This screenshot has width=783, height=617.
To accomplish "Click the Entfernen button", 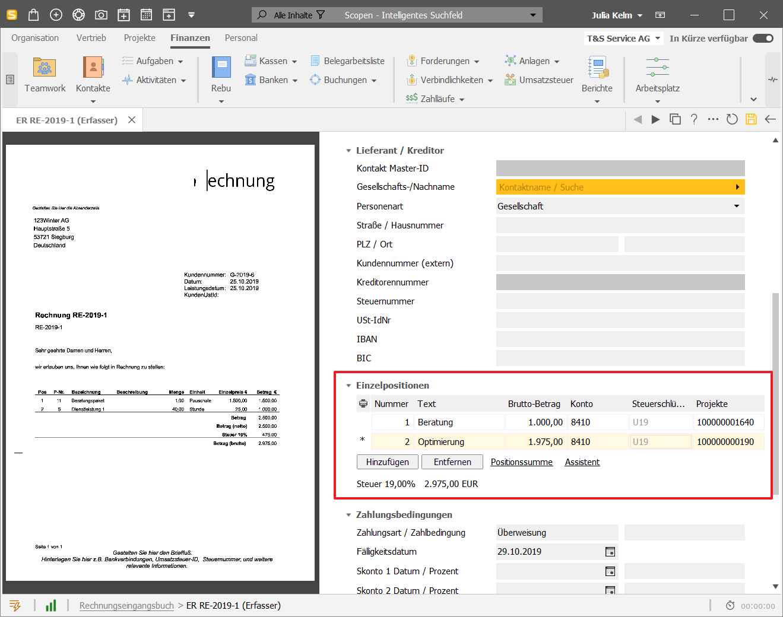I will pyautogui.click(x=452, y=462).
